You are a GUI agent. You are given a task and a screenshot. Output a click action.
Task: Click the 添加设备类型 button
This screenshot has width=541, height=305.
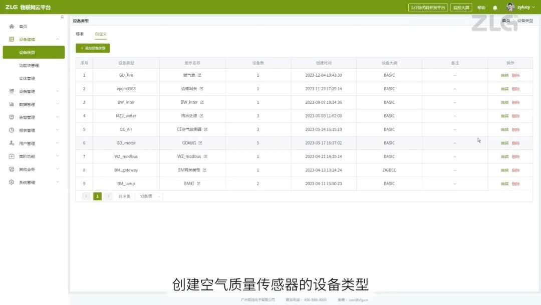click(93, 48)
